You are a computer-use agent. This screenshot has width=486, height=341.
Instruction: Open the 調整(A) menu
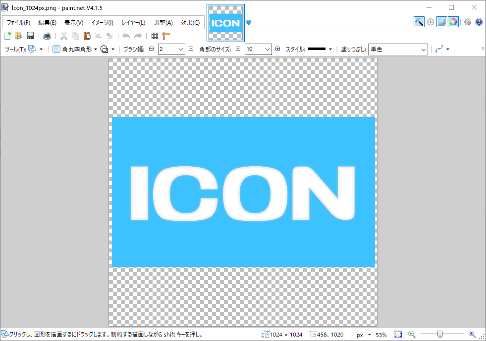click(x=163, y=23)
